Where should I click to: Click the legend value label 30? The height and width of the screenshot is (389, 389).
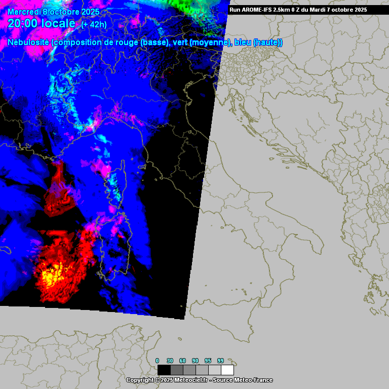click(x=170, y=361)
